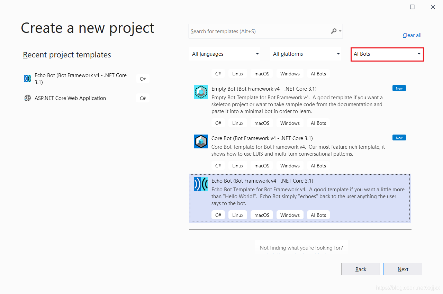The width and height of the screenshot is (443, 294).
Task: Click Not finding what you're looking for text
Action: click(301, 248)
